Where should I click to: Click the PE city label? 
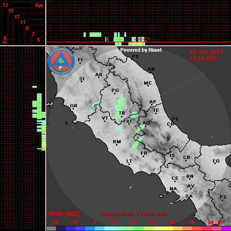pyautogui.click(x=176, y=119)
